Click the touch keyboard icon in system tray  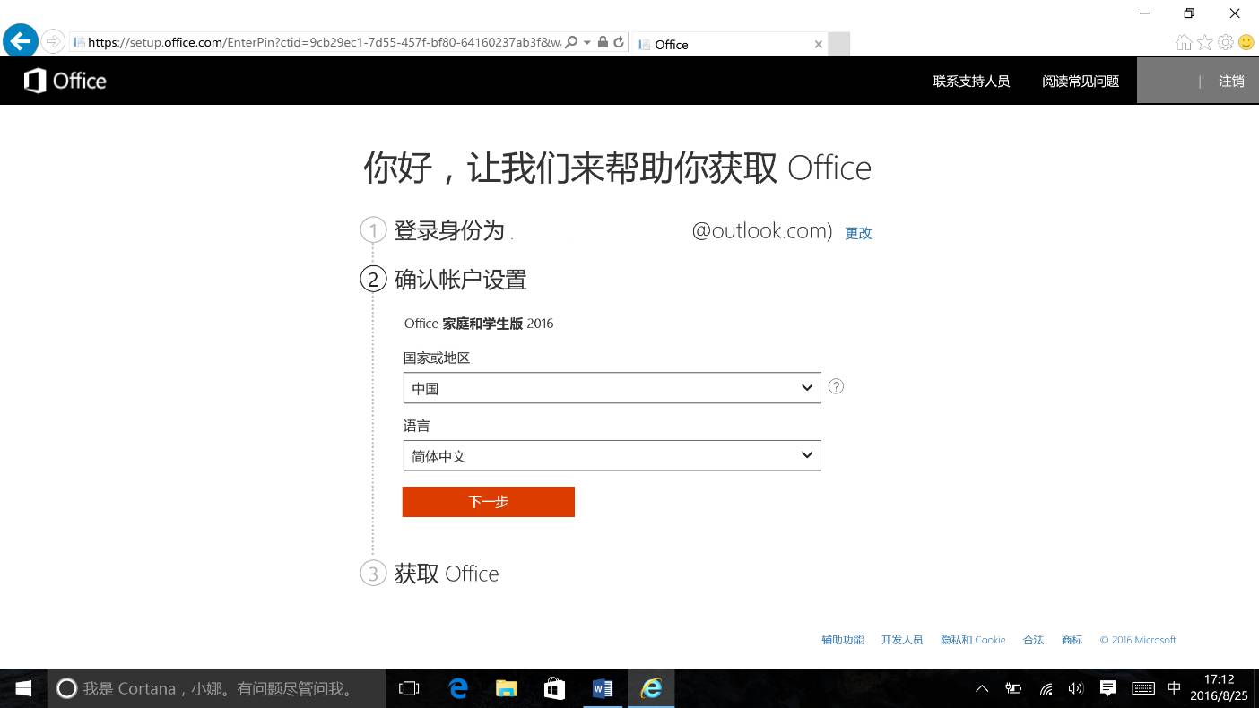click(1142, 688)
